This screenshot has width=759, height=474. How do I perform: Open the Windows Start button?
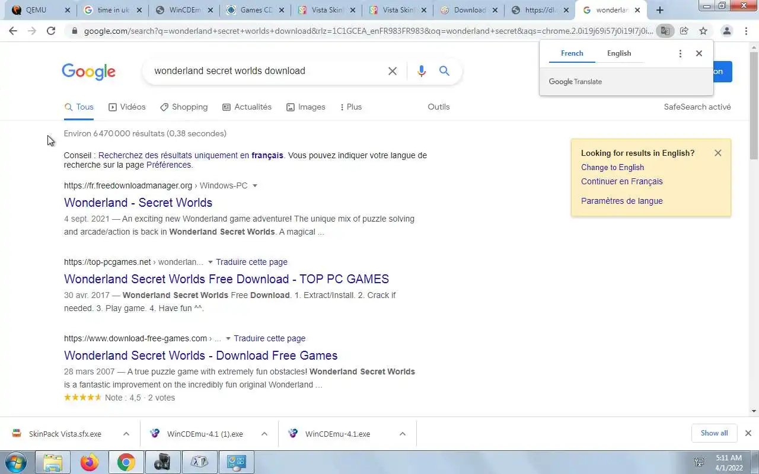click(x=15, y=462)
